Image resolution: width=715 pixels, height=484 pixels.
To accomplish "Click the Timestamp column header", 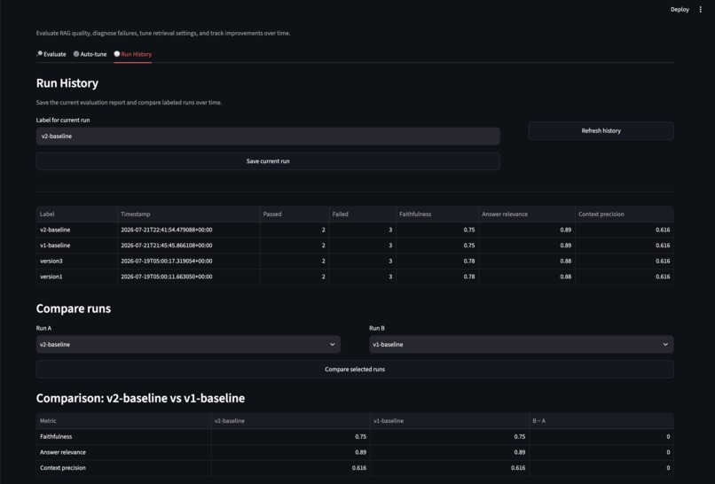I will [188, 215].
